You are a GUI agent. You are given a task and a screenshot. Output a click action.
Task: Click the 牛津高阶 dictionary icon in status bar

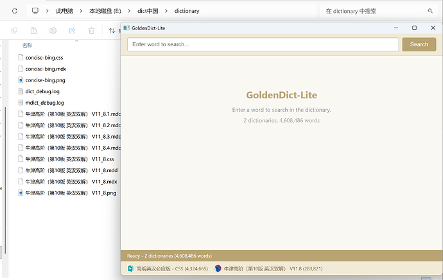(218, 268)
